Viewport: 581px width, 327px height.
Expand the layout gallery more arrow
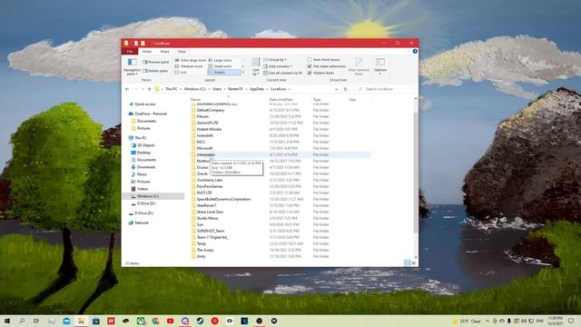click(x=243, y=73)
